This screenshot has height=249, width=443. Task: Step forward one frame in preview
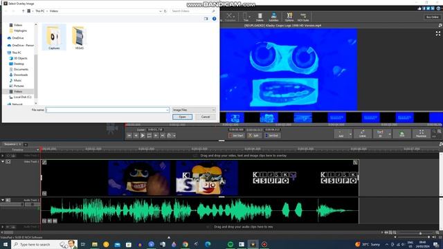[x=156, y=136]
